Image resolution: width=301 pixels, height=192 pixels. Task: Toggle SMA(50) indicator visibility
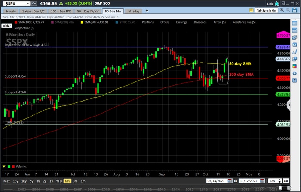(95, 22)
